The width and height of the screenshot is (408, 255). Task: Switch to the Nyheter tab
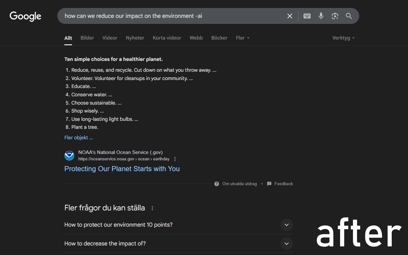click(135, 38)
